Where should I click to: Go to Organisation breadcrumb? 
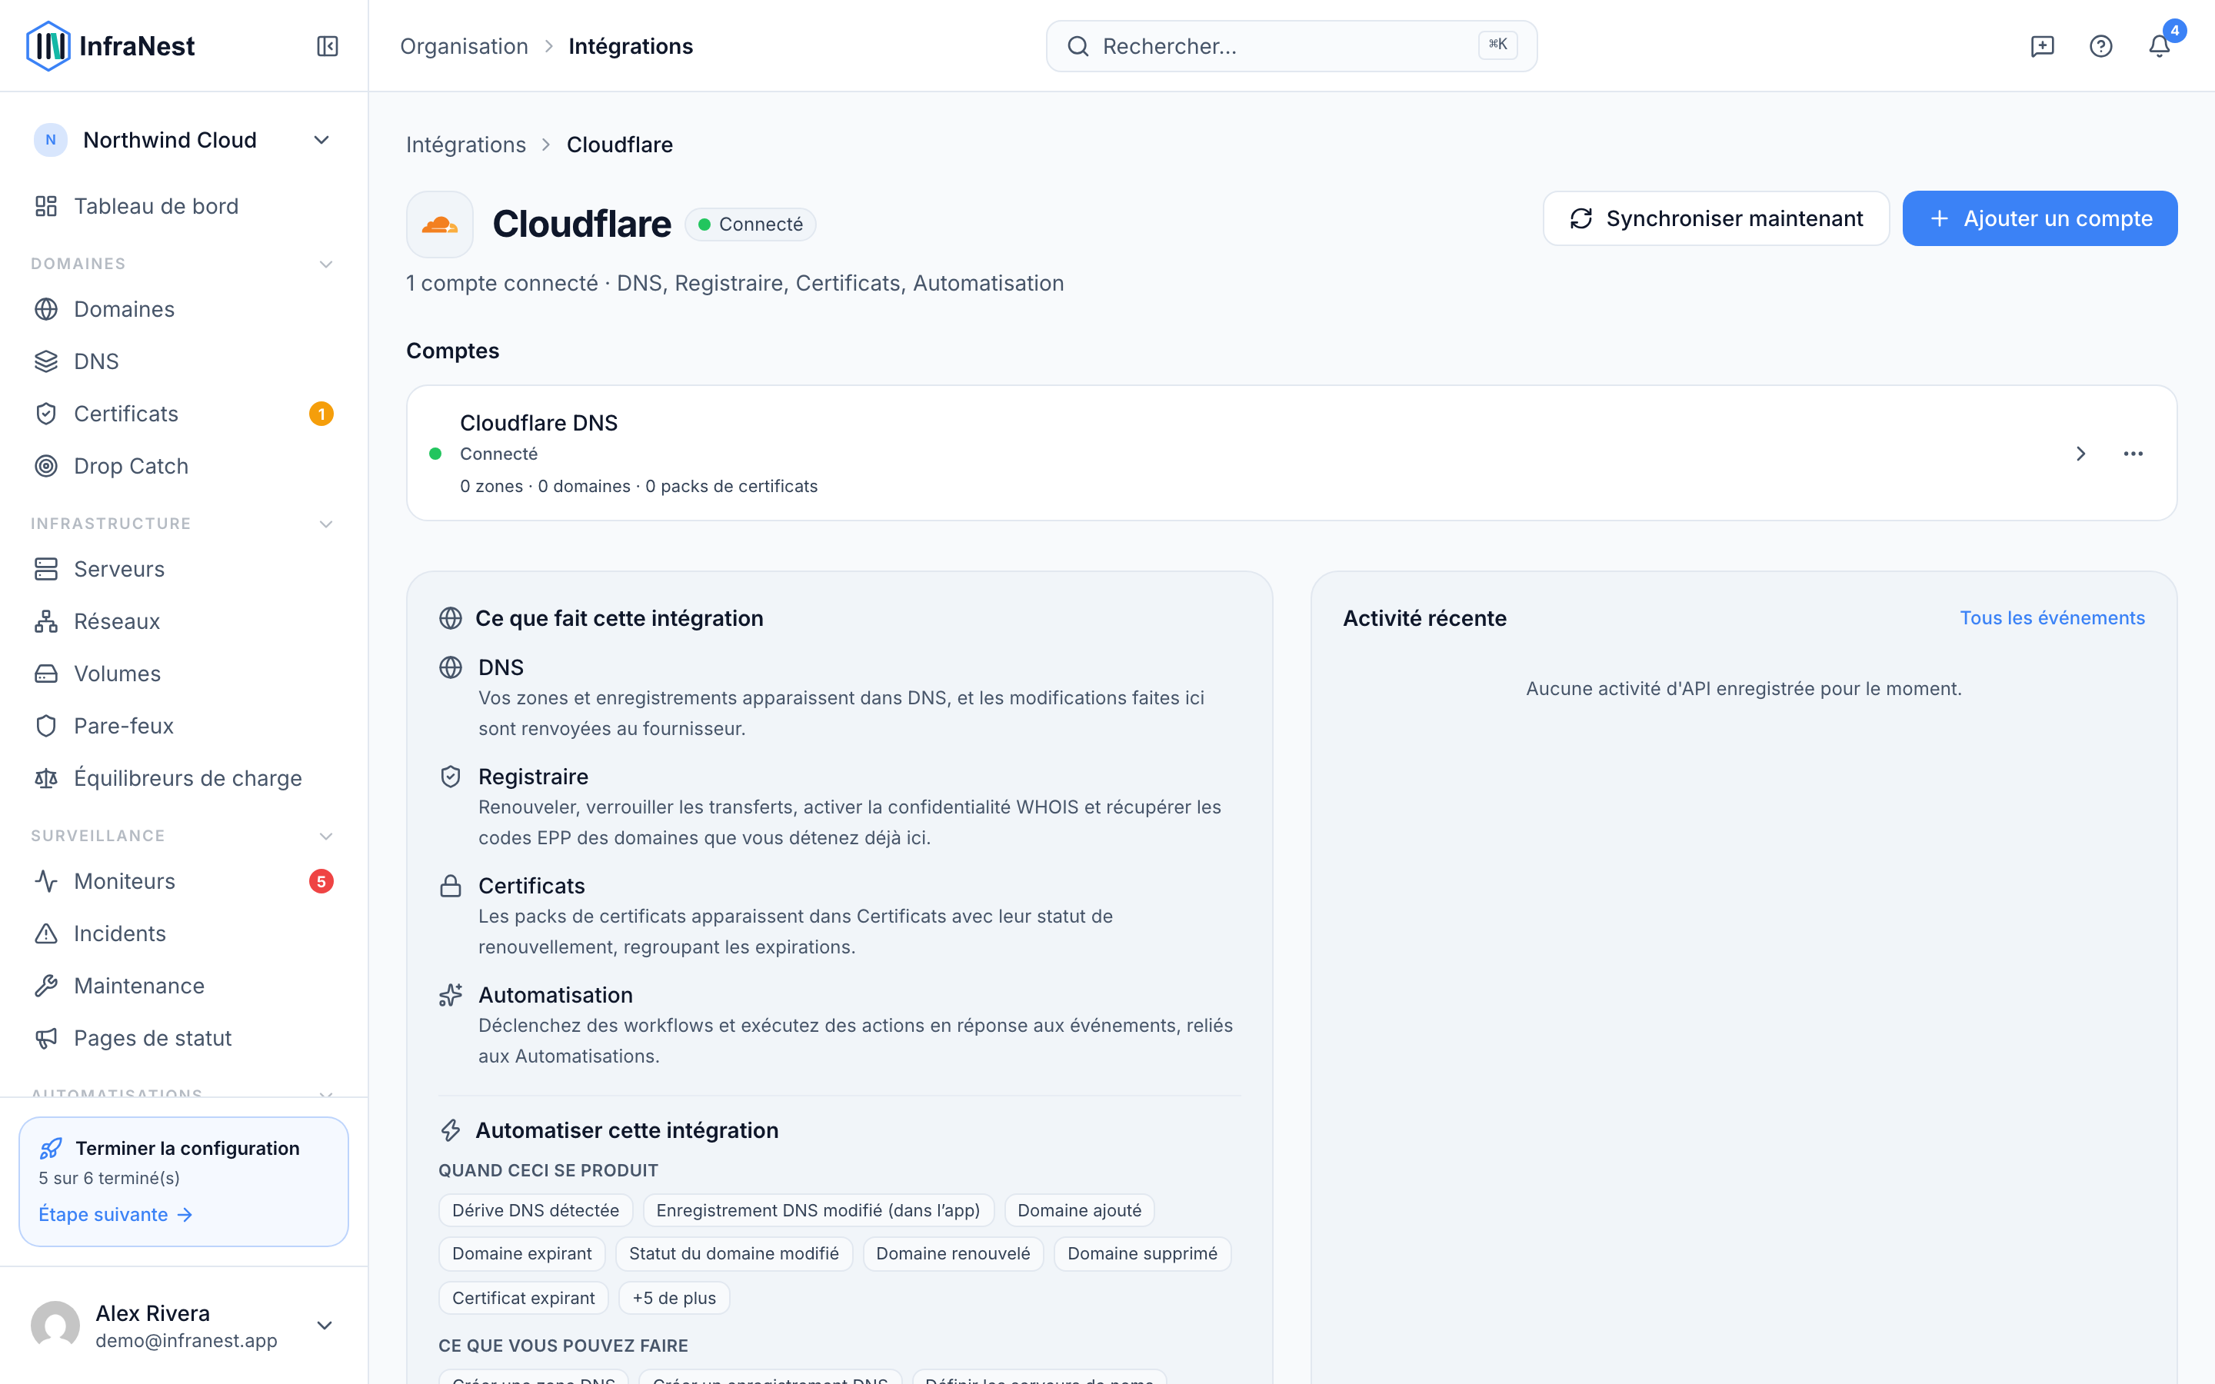[464, 46]
